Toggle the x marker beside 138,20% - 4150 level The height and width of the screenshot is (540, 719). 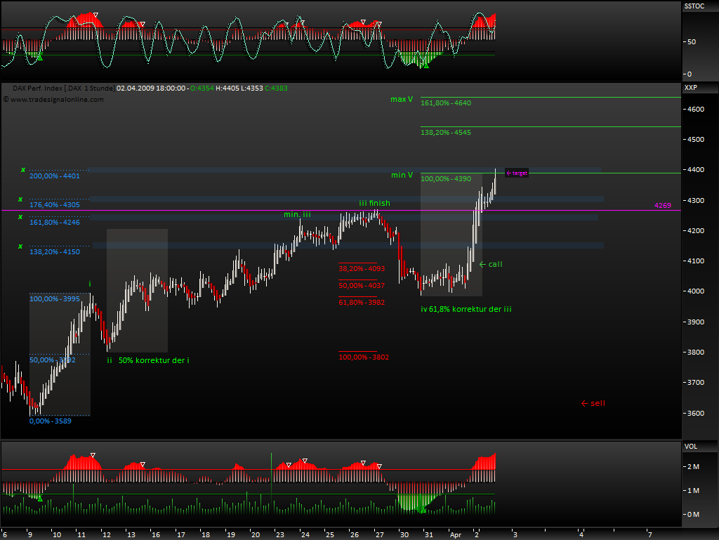point(21,246)
